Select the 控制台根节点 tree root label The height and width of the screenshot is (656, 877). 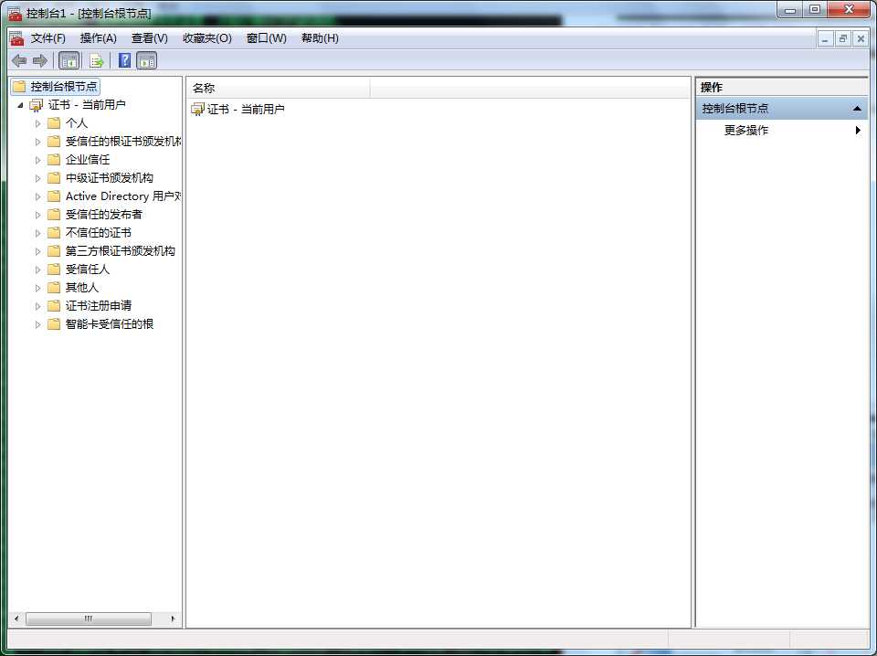pyautogui.click(x=64, y=86)
